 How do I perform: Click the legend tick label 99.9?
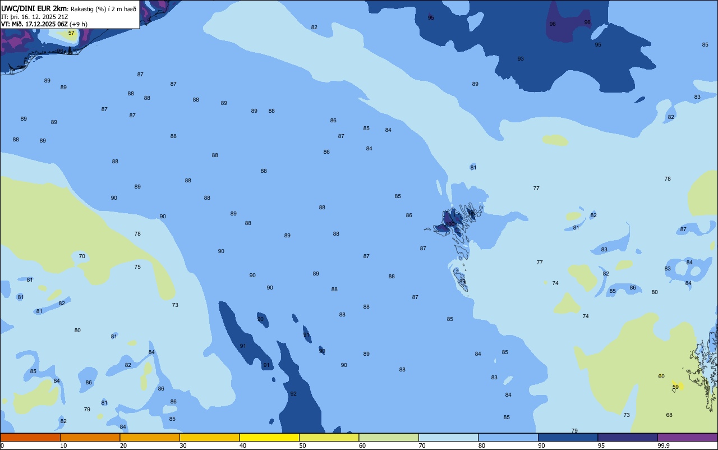[664, 446]
